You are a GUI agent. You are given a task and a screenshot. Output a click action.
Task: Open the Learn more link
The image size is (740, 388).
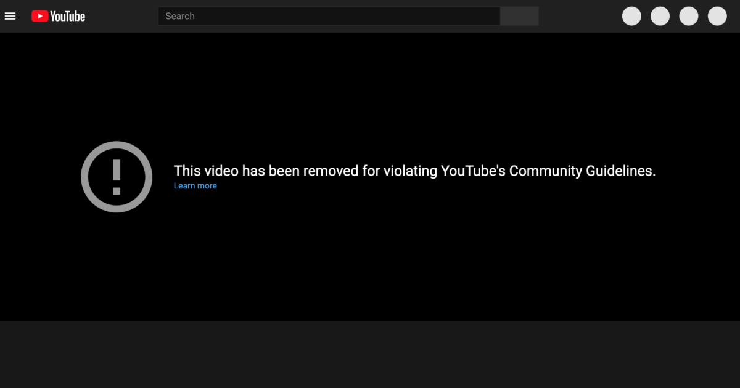[x=195, y=185]
